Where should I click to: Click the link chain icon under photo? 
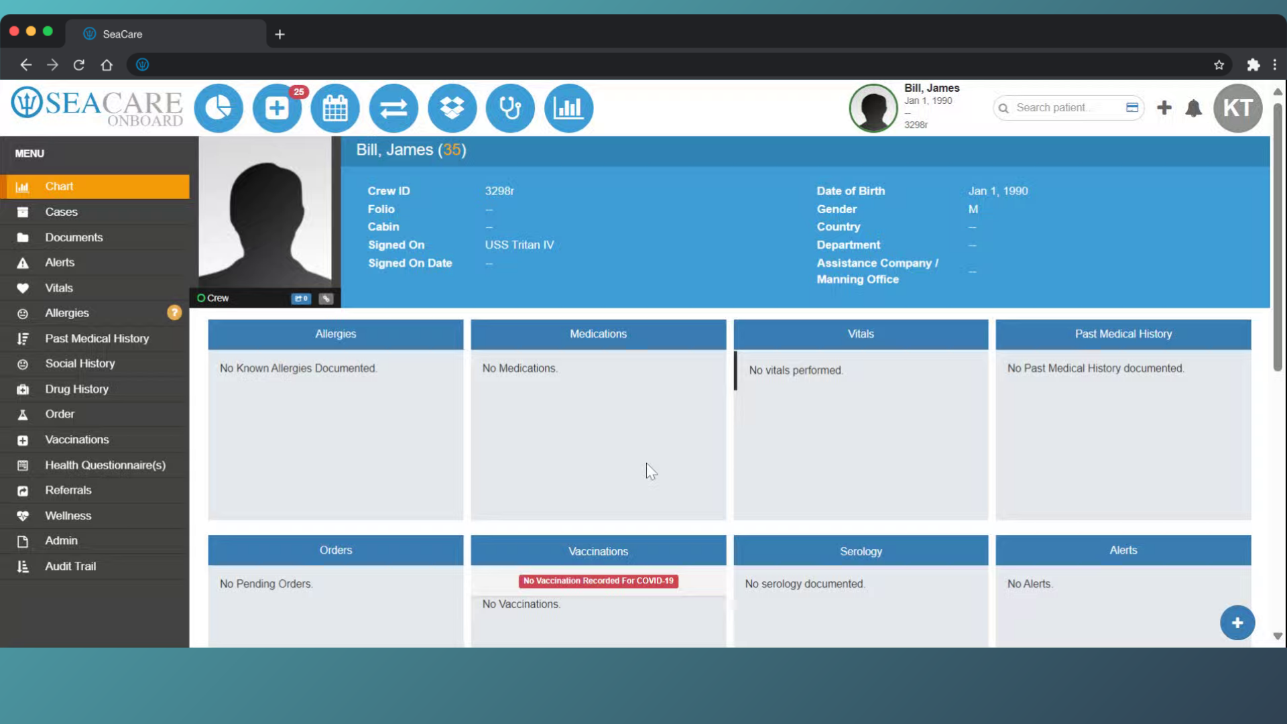click(x=326, y=298)
